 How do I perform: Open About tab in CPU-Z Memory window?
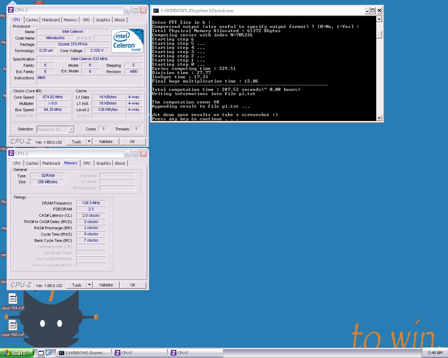coord(120,163)
